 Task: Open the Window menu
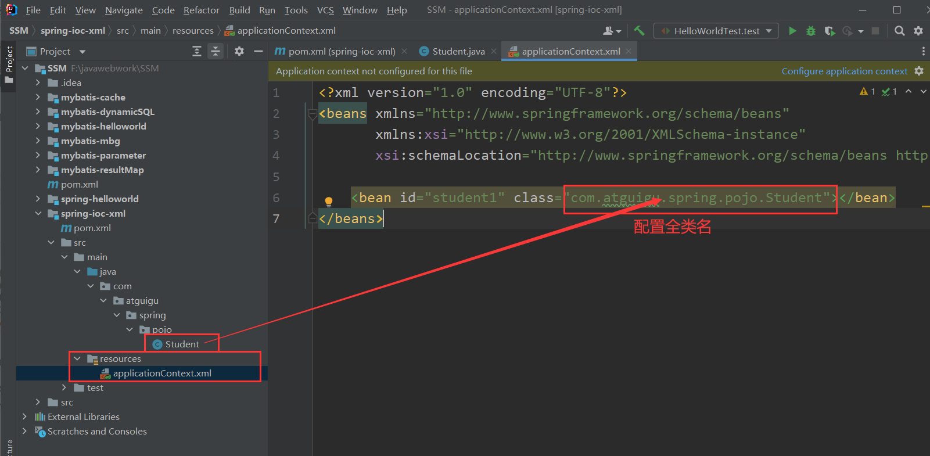pos(360,10)
